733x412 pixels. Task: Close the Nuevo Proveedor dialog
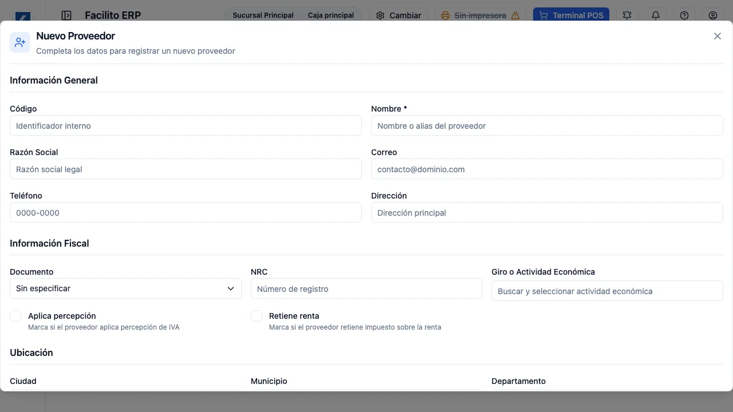(x=718, y=36)
